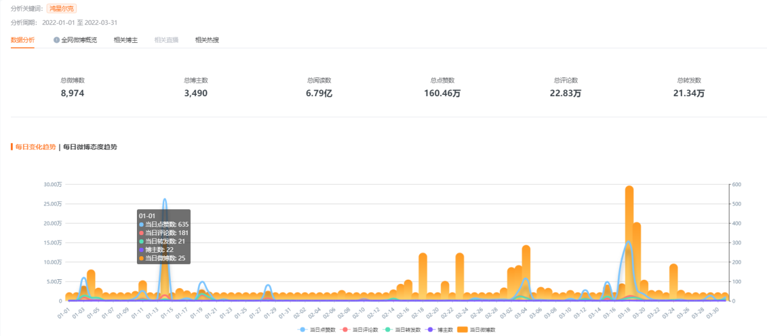This screenshot has width=767, height=336.
Task: Click the info icon beside 全网微博概览
Action: [56, 40]
